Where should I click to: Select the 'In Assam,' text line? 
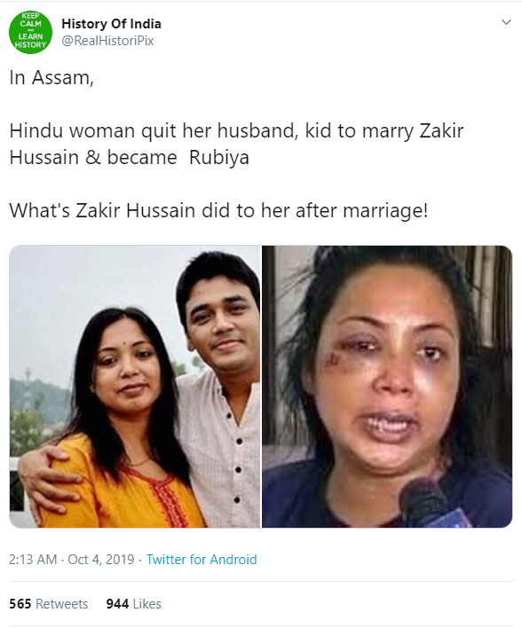click(51, 78)
